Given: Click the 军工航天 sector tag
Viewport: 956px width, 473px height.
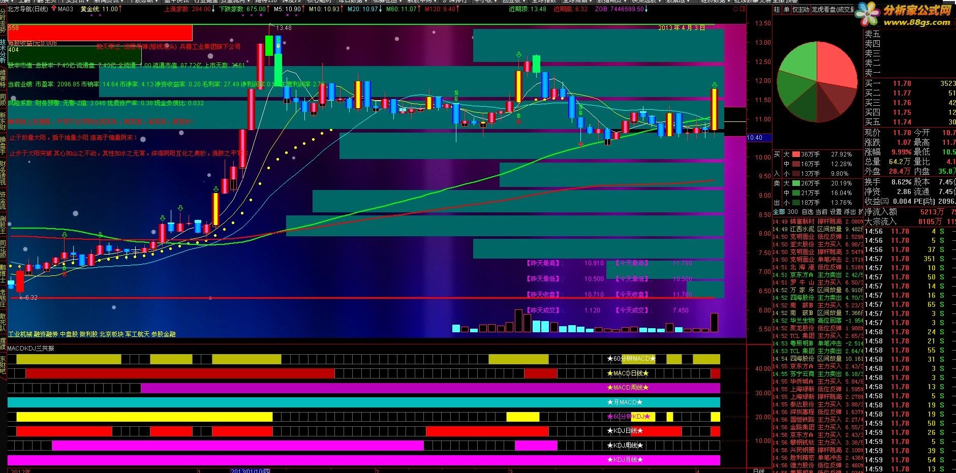Looking at the screenshot, I should click(x=137, y=334).
